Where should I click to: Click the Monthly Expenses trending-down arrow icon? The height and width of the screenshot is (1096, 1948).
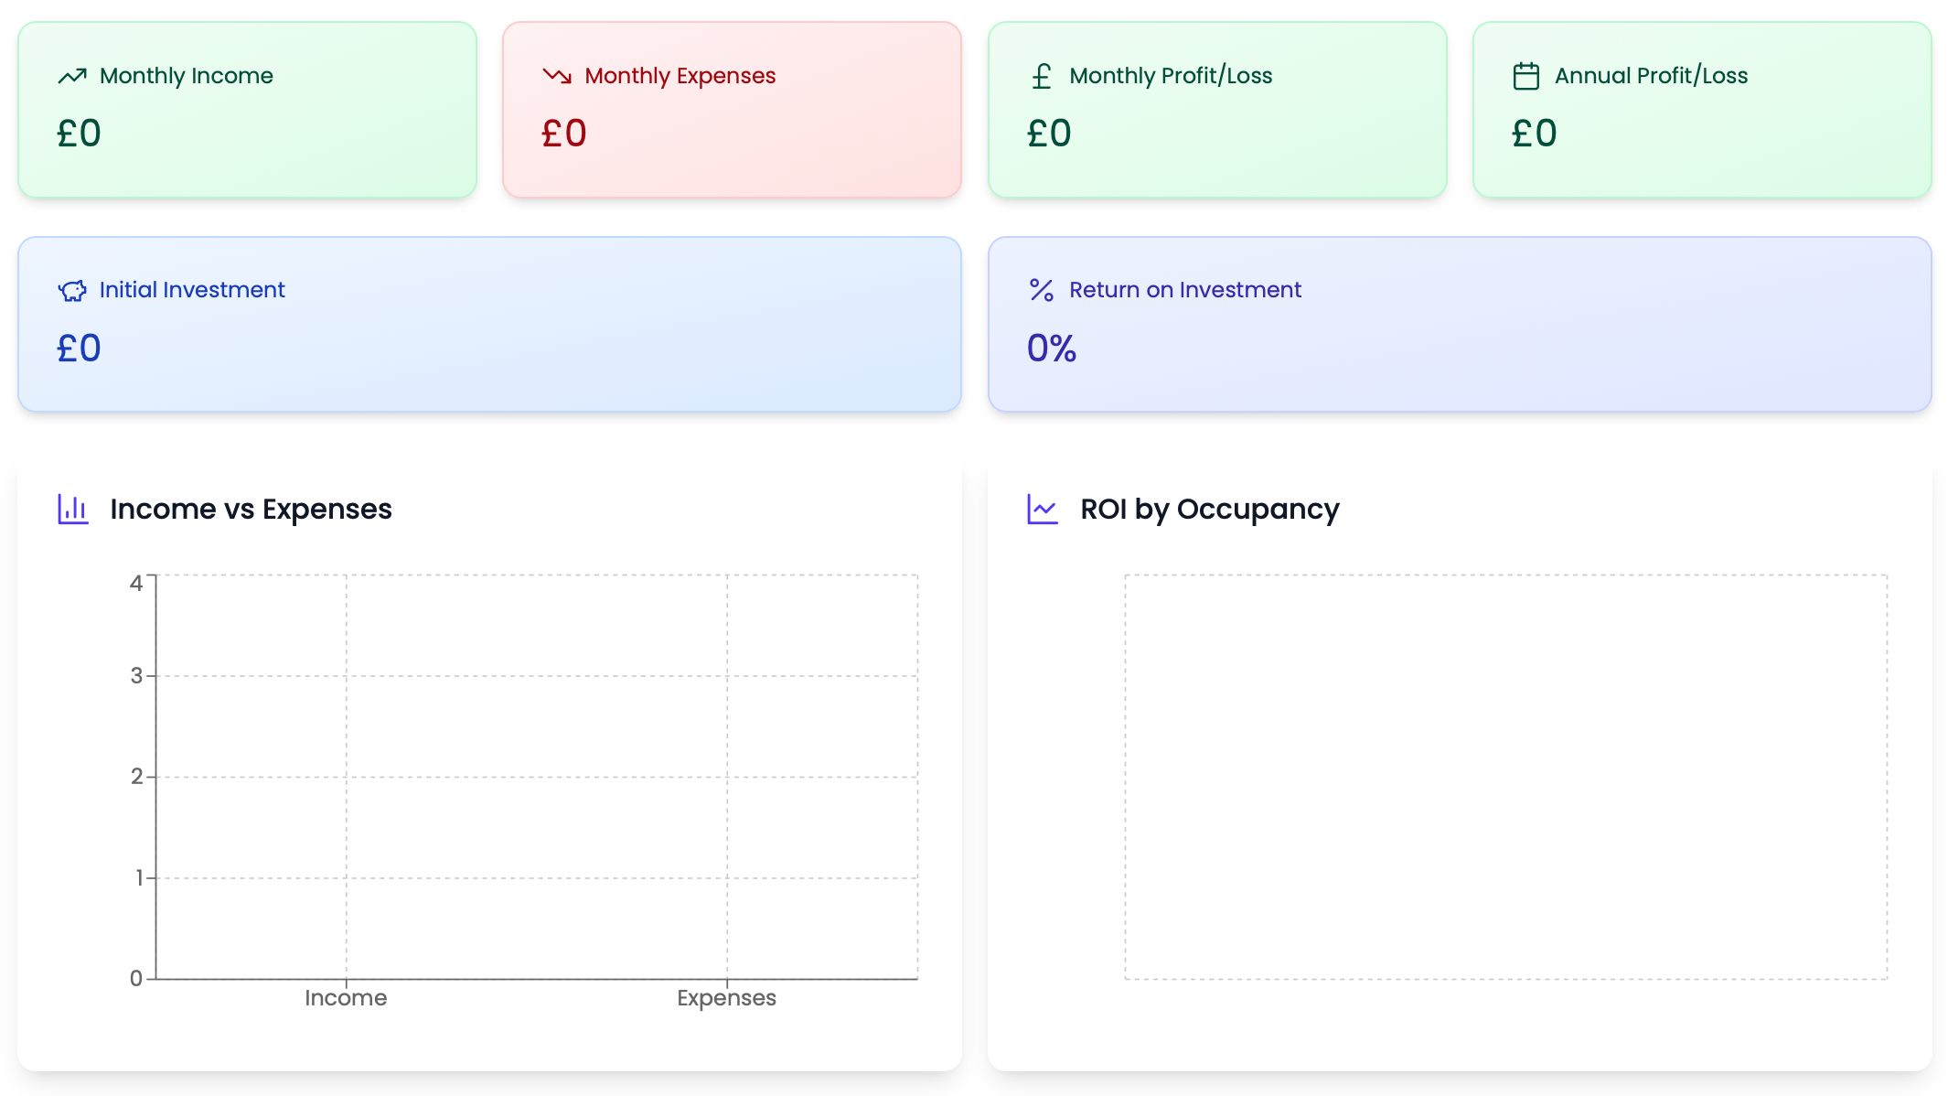557,76
